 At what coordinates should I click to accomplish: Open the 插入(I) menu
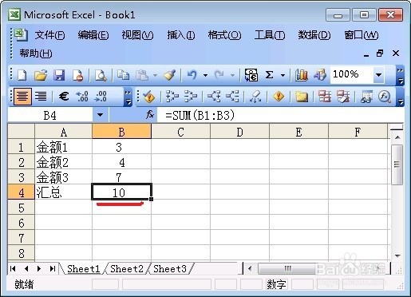[181, 35]
